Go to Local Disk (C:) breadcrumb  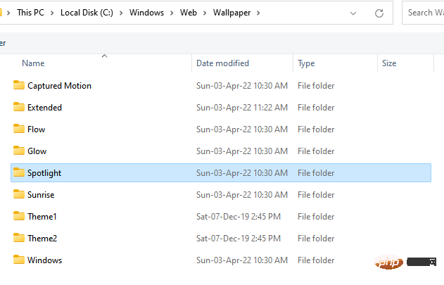point(87,13)
